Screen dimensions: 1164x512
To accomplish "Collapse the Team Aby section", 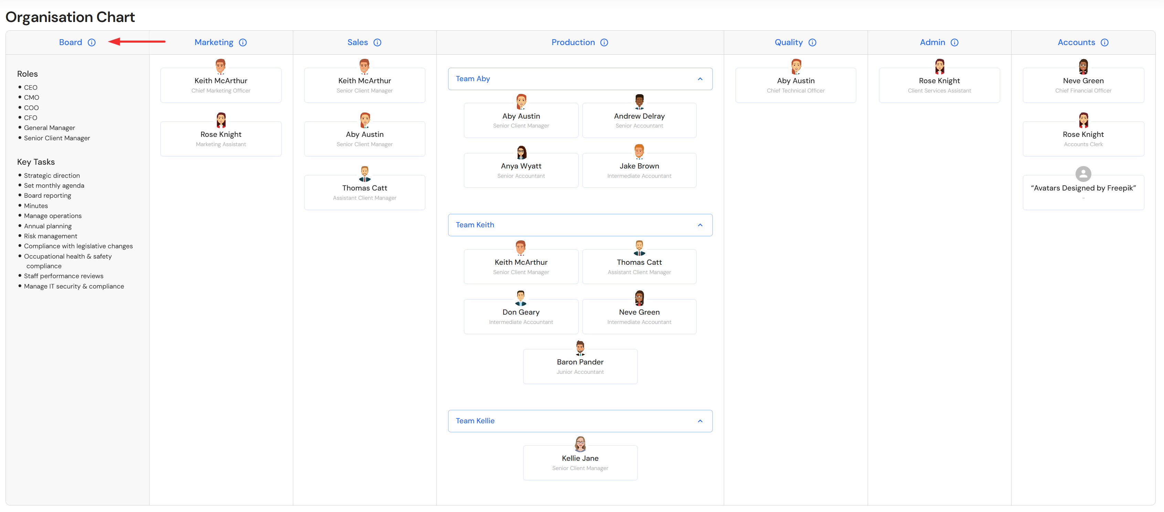I will click(x=700, y=79).
